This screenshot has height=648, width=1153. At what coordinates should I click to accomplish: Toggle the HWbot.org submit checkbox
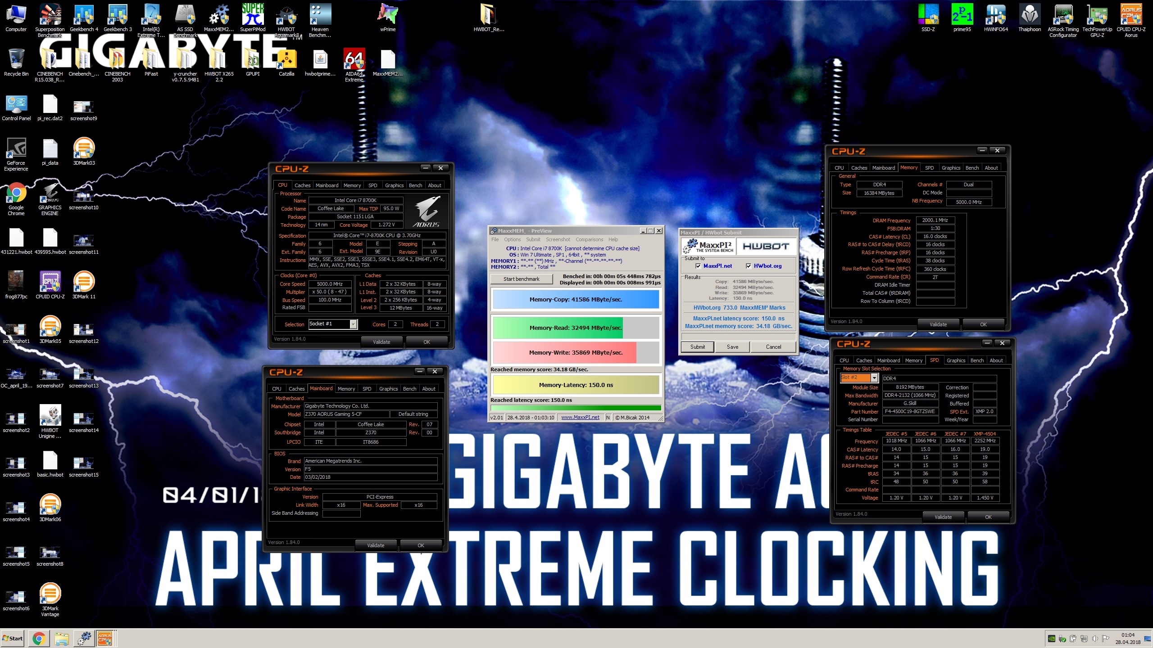click(749, 266)
